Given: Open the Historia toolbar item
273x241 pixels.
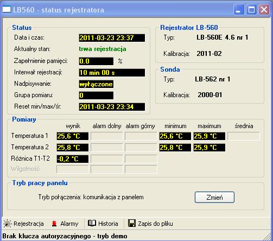Looking at the screenshot, I should tap(103, 224).
